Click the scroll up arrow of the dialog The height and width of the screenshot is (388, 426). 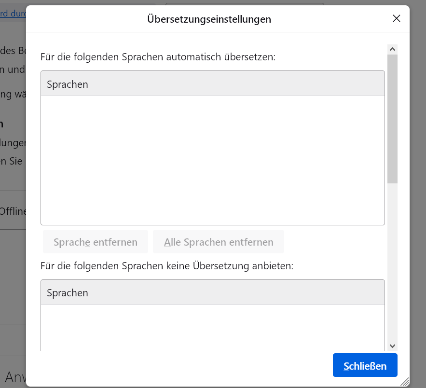(392, 49)
